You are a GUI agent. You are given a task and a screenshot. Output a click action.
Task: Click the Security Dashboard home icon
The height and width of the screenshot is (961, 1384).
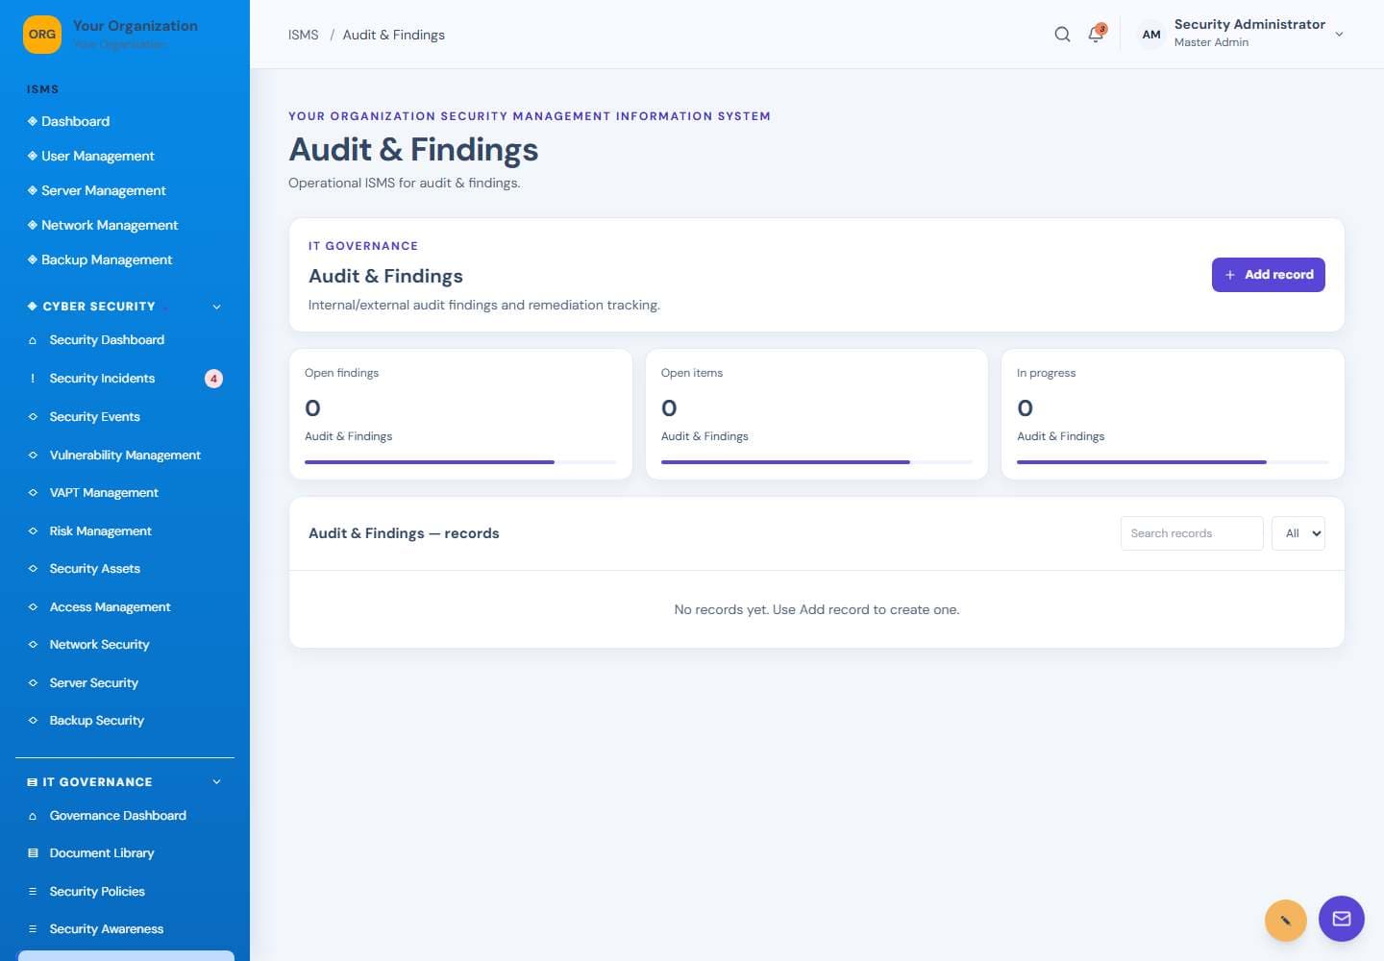pyautogui.click(x=33, y=340)
